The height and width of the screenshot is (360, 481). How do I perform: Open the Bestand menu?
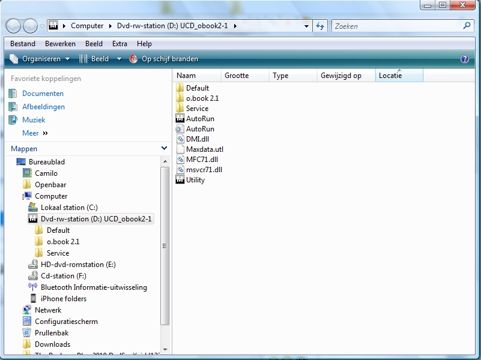point(23,44)
